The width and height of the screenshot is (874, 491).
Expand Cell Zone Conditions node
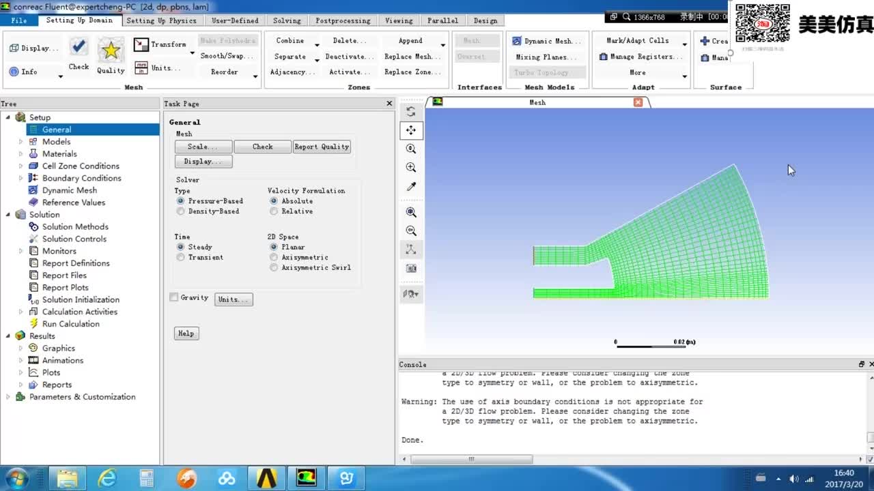(20, 166)
